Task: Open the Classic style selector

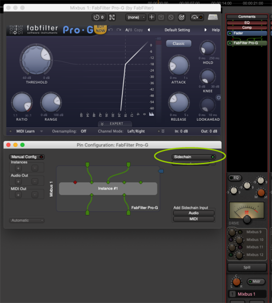Action: tap(179, 44)
